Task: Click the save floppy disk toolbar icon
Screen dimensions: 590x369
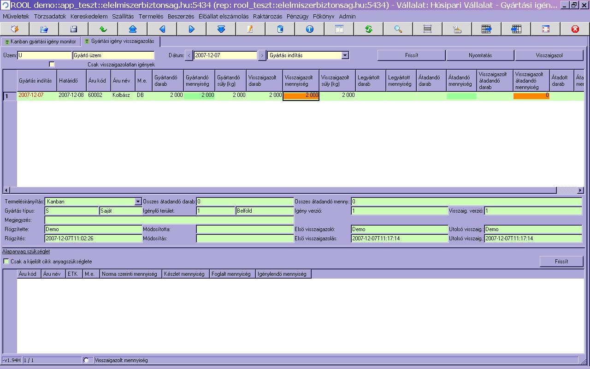Action: click(x=73, y=29)
